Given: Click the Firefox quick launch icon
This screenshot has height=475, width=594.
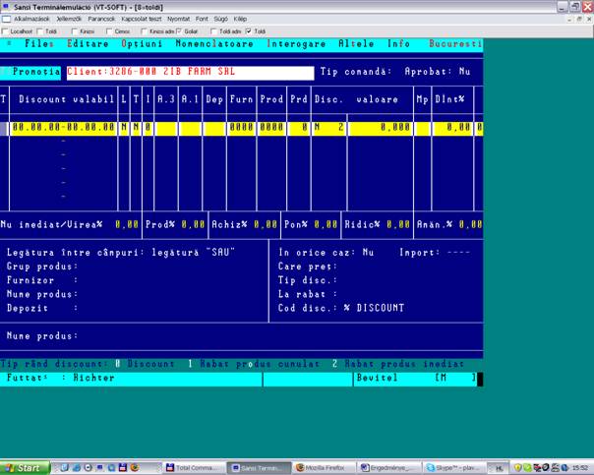Looking at the screenshot, I should (134, 468).
